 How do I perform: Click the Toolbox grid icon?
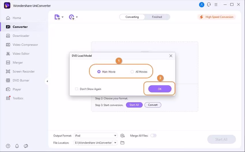tap(8, 98)
